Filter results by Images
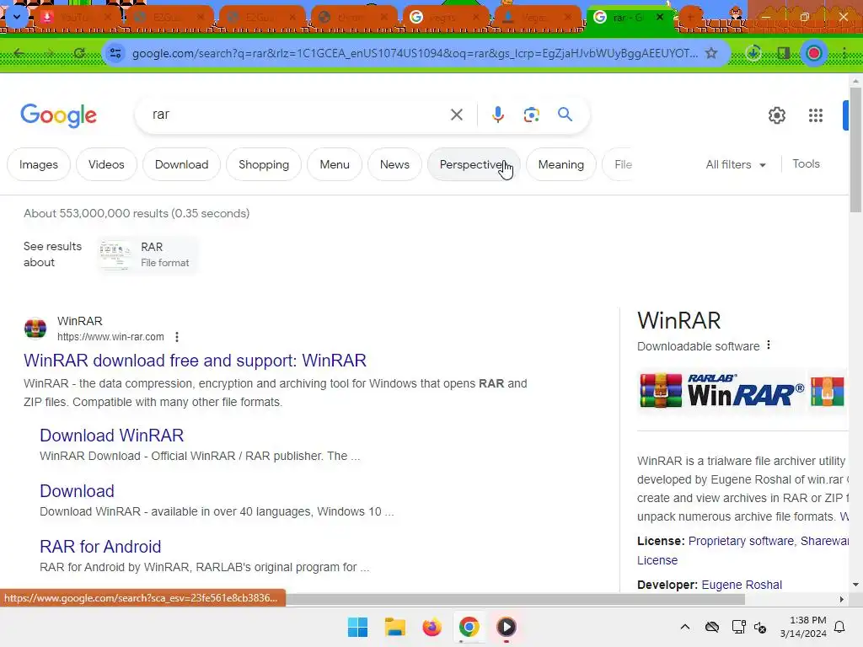 [x=39, y=164]
